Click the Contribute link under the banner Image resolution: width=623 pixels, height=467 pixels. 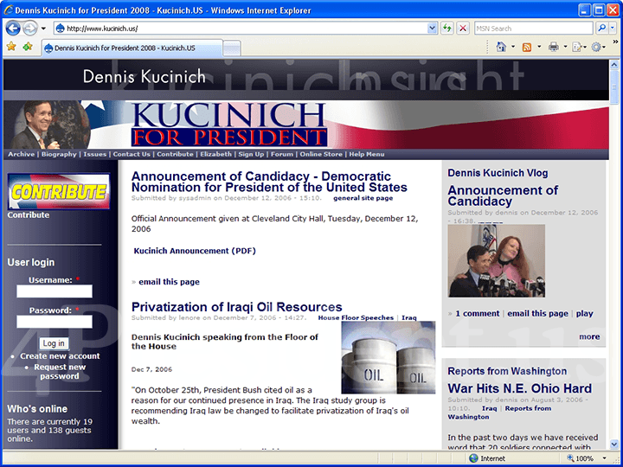[29, 214]
